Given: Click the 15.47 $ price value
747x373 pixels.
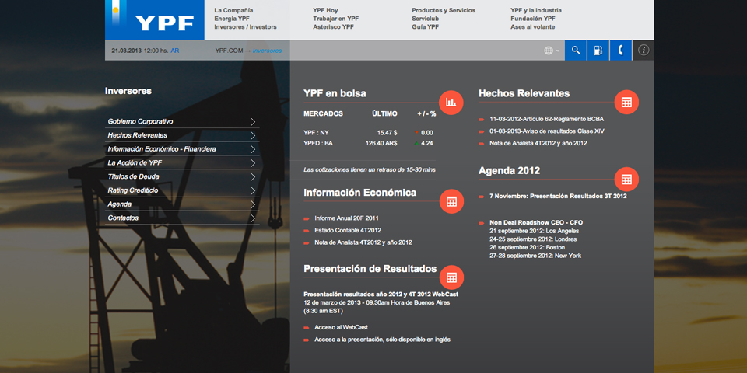Looking at the screenshot, I should tap(388, 133).
